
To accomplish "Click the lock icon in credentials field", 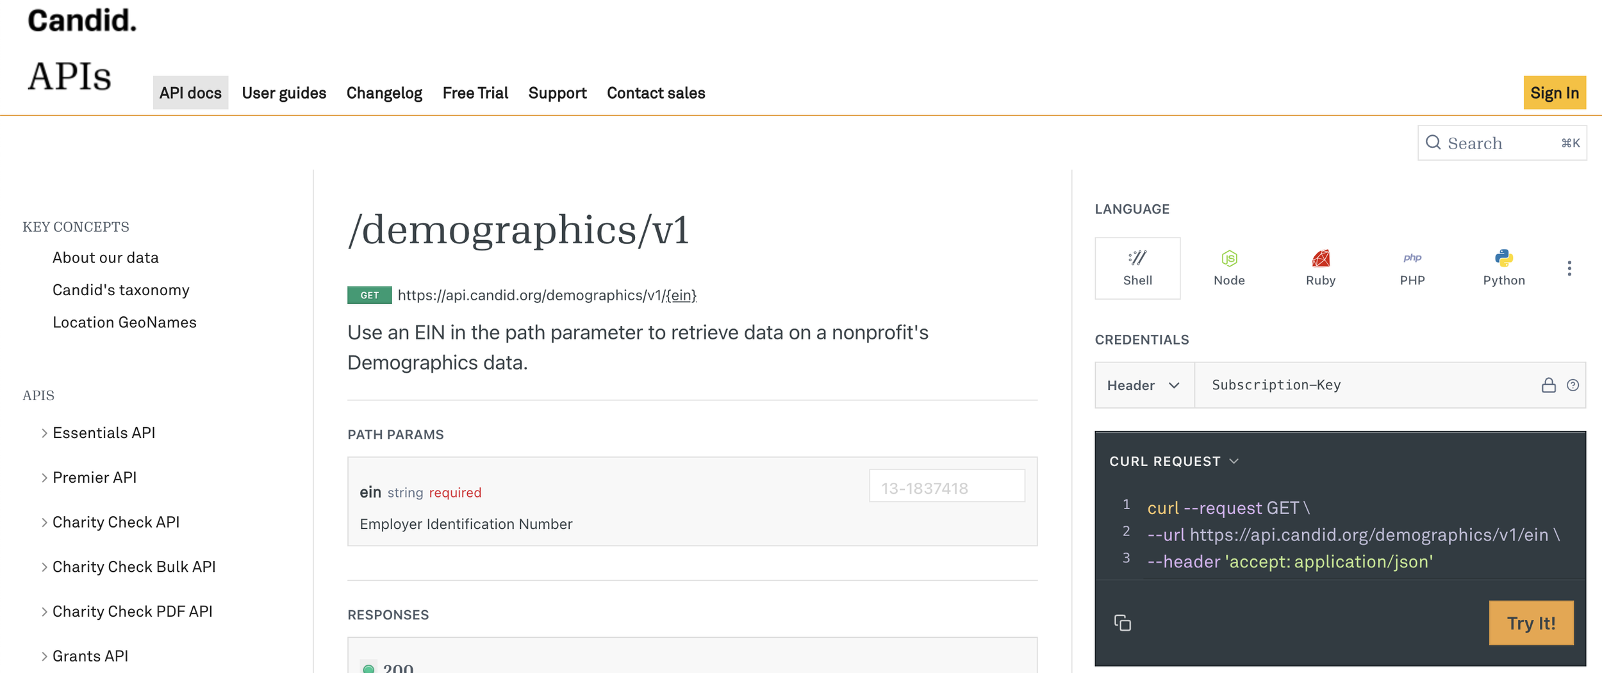I will (1548, 385).
